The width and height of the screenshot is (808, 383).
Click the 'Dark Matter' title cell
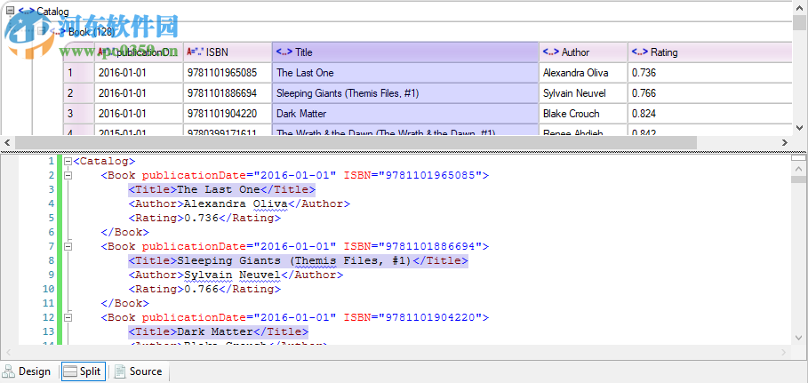(x=405, y=114)
